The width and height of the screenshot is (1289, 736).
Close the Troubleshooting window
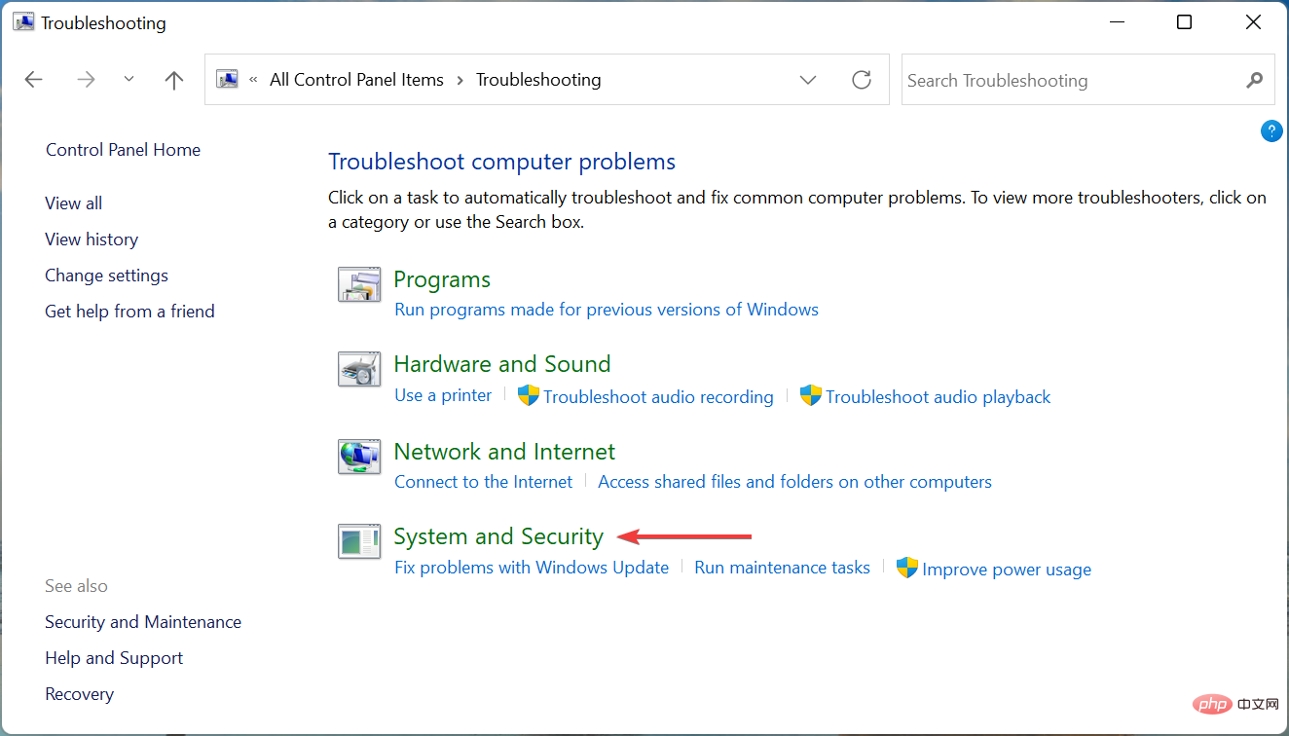pos(1252,22)
